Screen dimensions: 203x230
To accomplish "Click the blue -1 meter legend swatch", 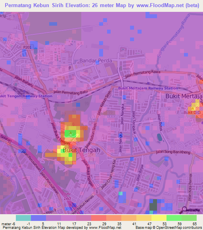I will tap(38, 218).
